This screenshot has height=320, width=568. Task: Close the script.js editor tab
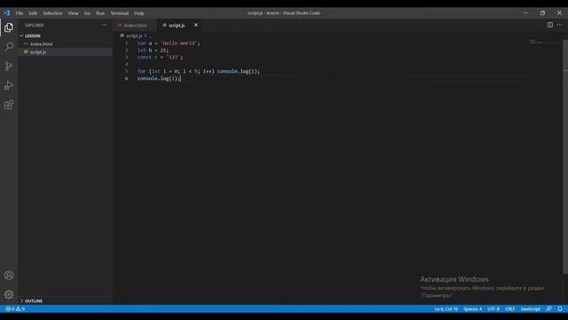[x=195, y=25]
